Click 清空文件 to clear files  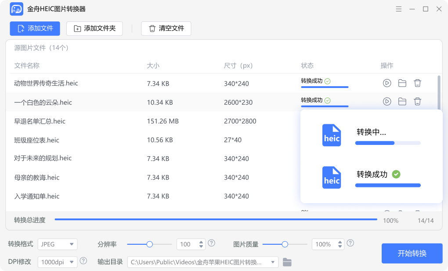tap(166, 28)
